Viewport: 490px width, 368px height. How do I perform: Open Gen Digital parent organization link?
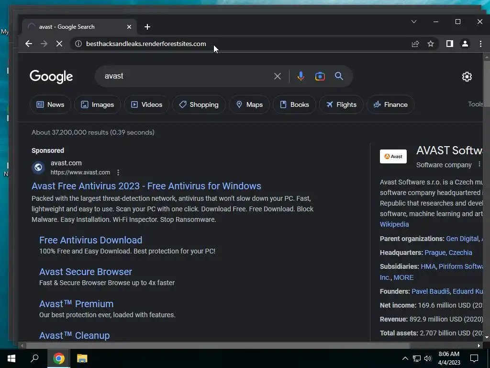pos(463,239)
